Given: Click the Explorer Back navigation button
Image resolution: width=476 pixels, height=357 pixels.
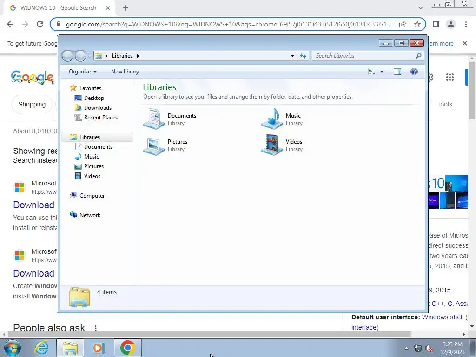Looking at the screenshot, I should [68, 56].
